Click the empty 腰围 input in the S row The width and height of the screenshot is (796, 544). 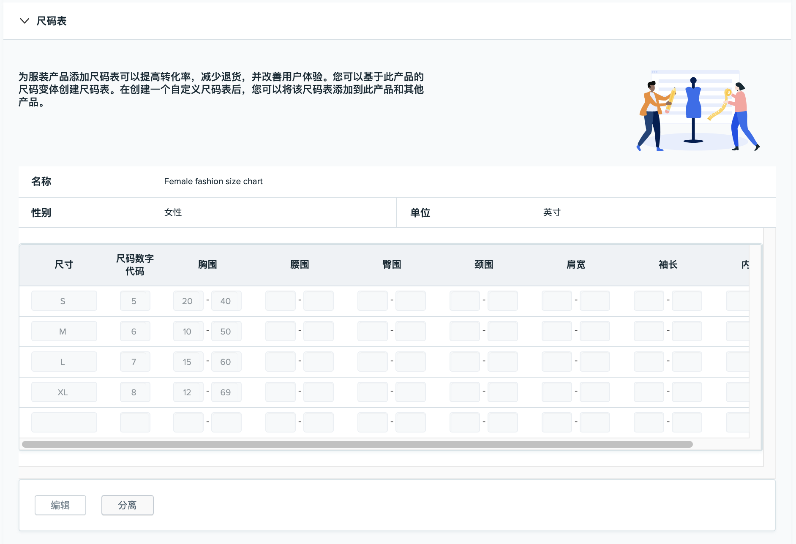[281, 301]
